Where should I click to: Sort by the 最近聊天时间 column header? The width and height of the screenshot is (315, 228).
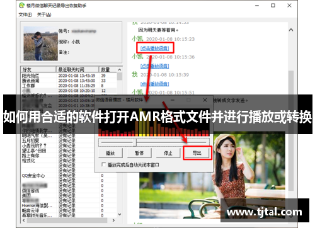[77, 69]
